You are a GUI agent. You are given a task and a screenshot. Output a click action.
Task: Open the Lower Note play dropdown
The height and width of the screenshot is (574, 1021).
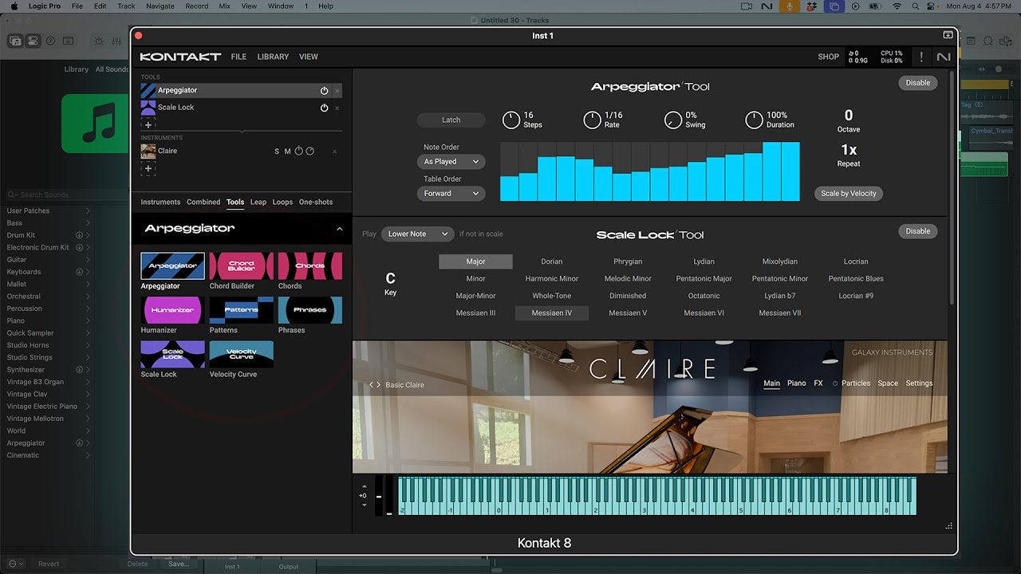[x=418, y=234]
